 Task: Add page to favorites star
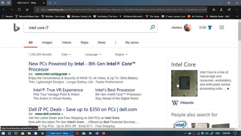[x=214, y=9]
